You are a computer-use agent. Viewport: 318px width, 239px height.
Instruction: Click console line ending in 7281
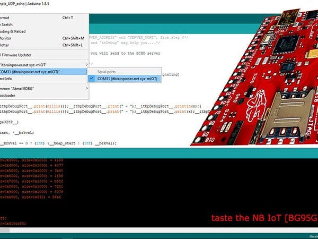pos(32,186)
